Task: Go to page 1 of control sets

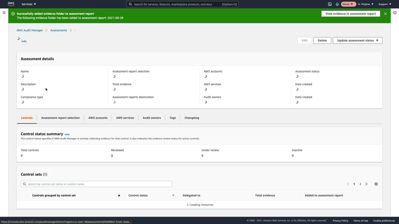Action: pyautogui.click(x=354, y=184)
